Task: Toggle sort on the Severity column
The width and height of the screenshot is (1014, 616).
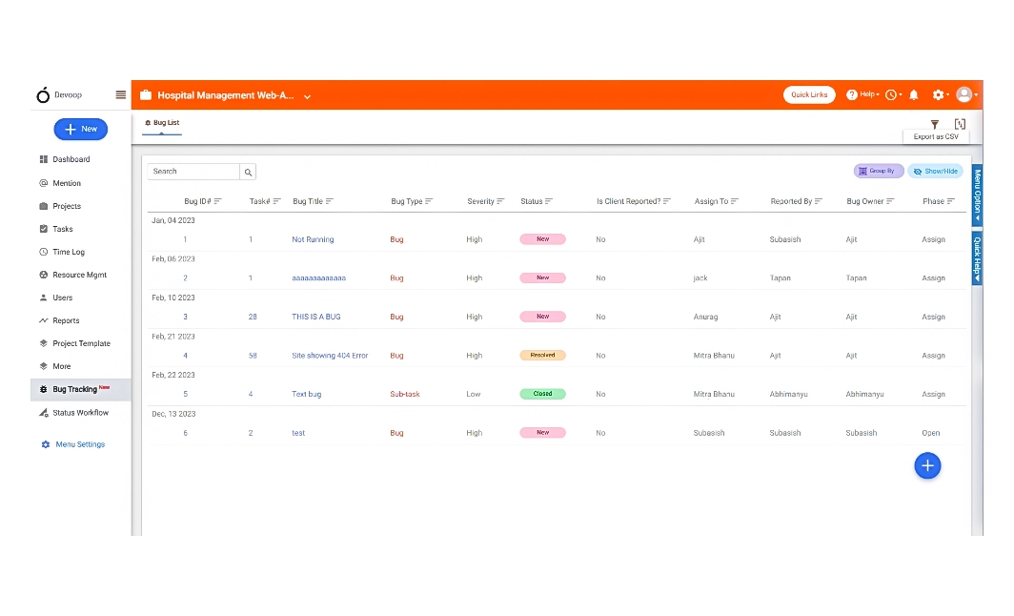Action: pos(498,201)
